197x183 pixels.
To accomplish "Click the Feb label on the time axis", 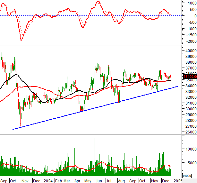I will point(59,180).
